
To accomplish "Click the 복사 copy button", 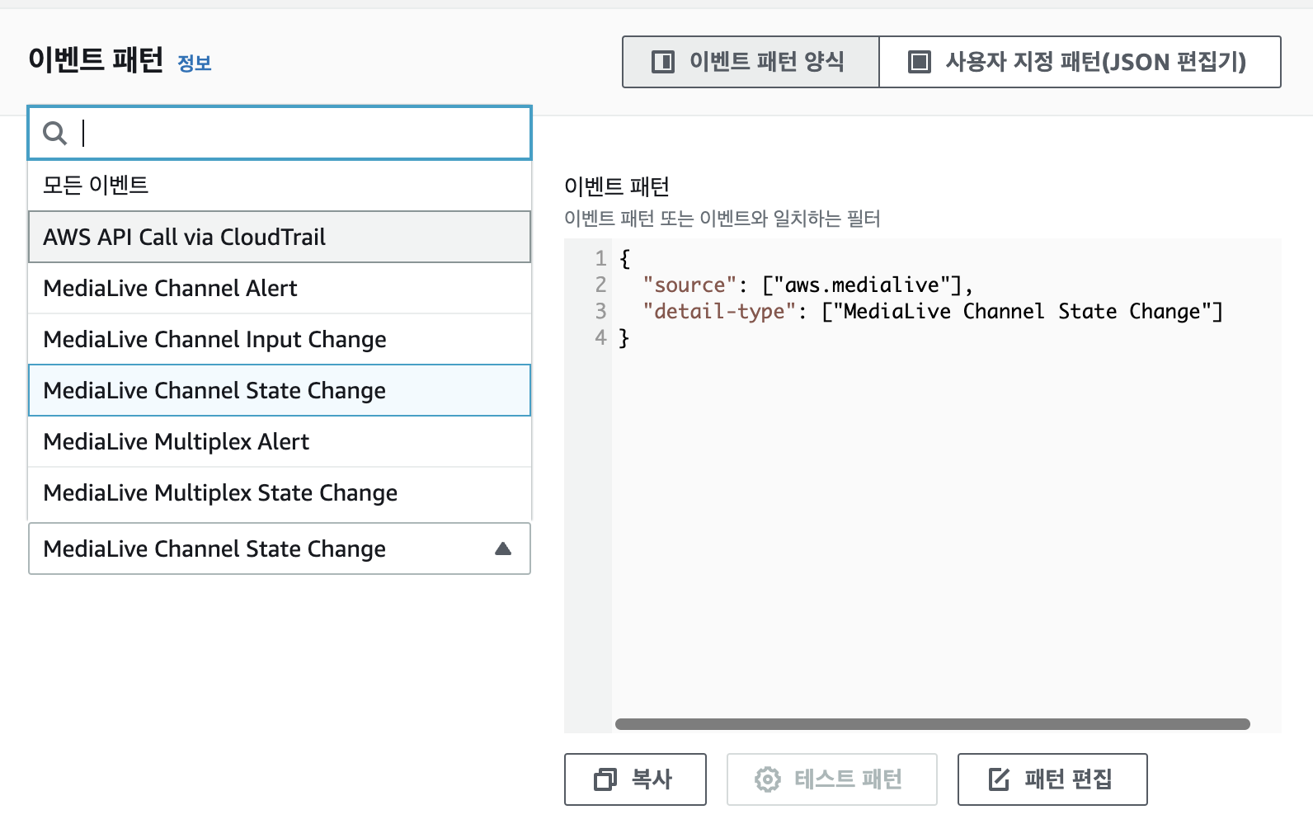I will tap(635, 779).
